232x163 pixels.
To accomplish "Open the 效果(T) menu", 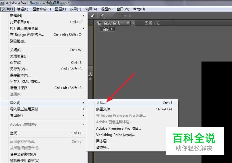I will (76, 9).
